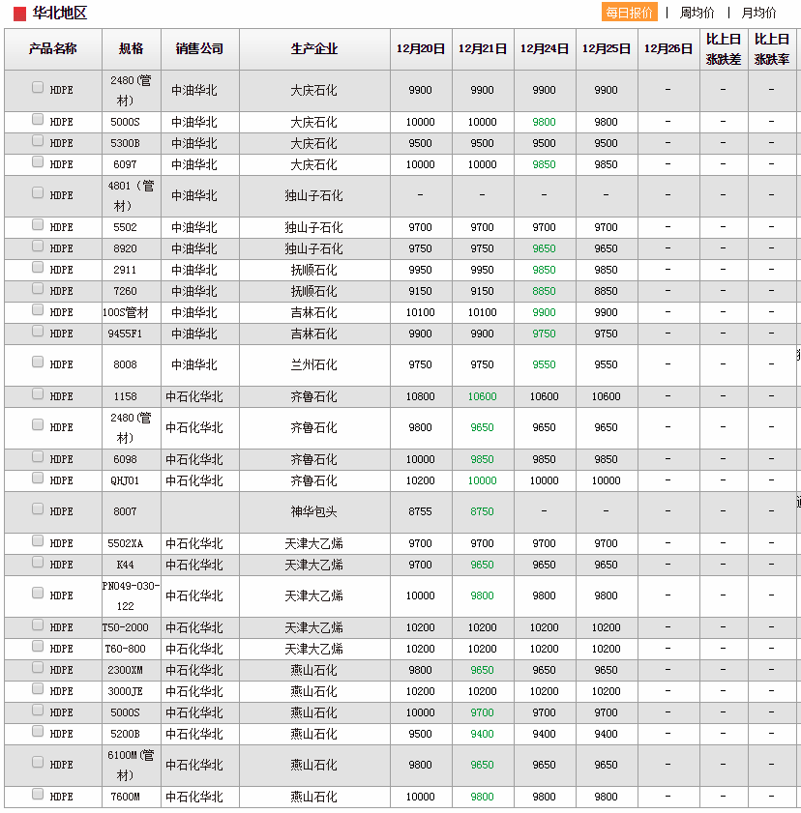801x813 pixels.
Task: Click the 销售公司 column header
Action: pos(199,49)
